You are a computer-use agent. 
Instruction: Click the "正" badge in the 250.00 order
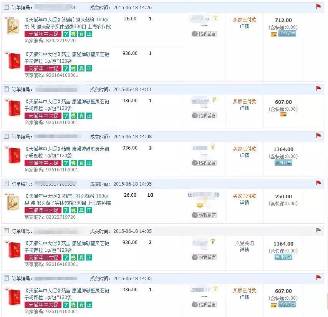(89, 210)
